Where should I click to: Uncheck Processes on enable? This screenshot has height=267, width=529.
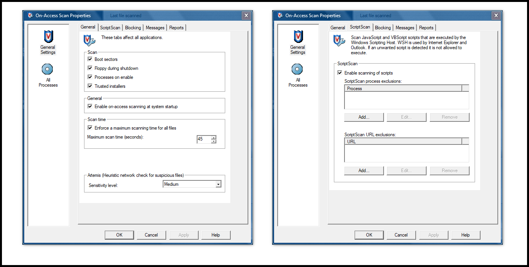(90, 77)
